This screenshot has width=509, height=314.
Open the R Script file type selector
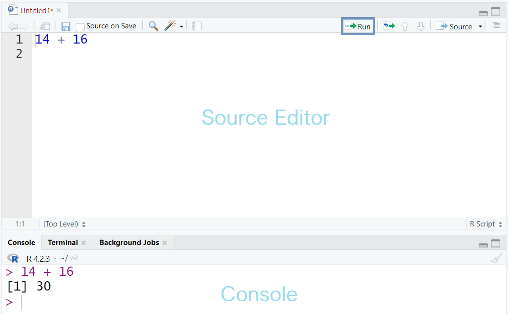coord(486,224)
